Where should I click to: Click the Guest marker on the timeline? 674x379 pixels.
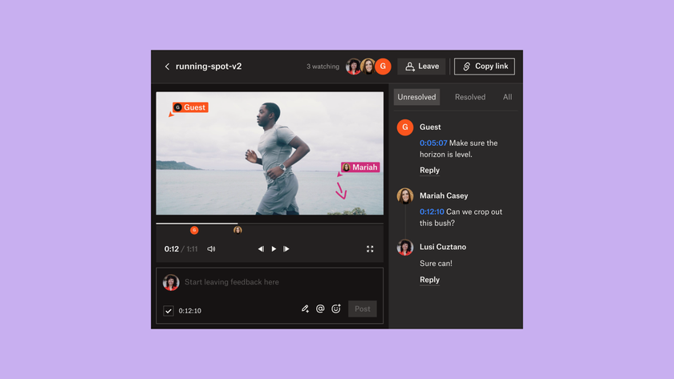pos(194,231)
